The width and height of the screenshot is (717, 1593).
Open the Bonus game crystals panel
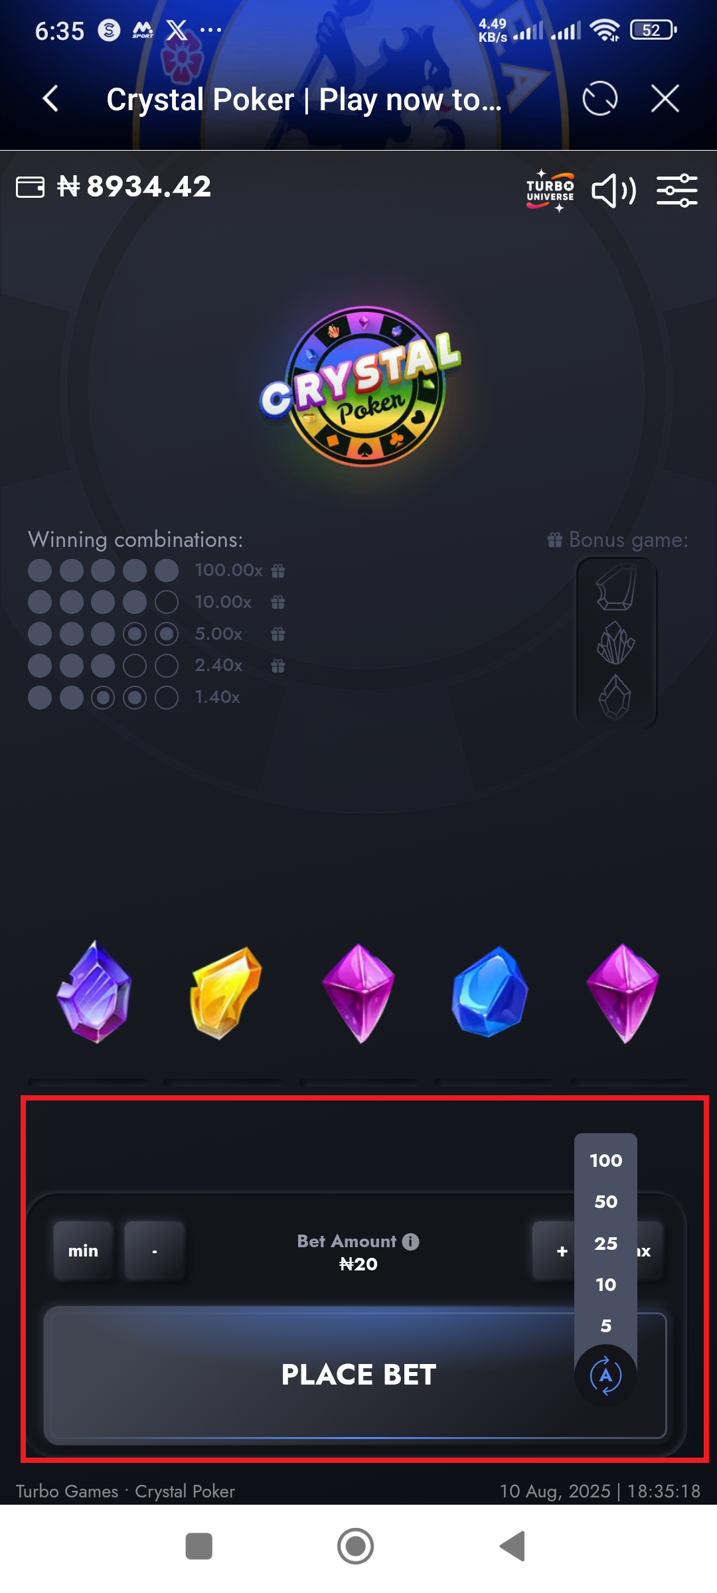pos(616,642)
